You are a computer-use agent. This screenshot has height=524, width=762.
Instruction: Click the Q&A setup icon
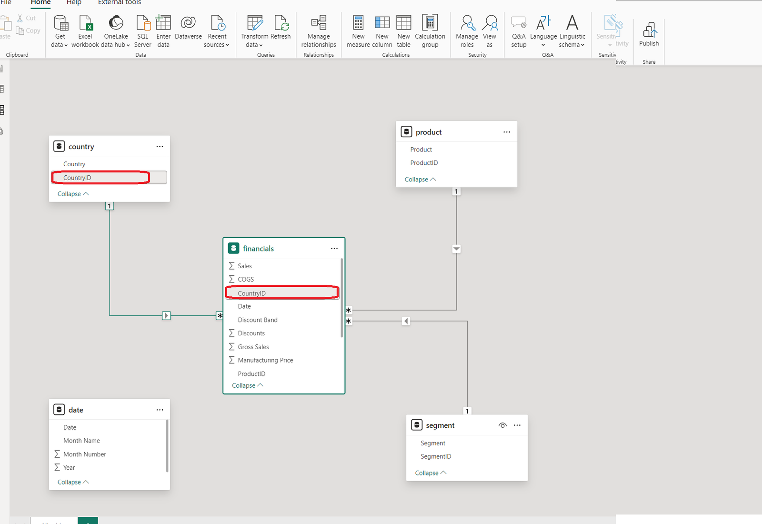(519, 30)
